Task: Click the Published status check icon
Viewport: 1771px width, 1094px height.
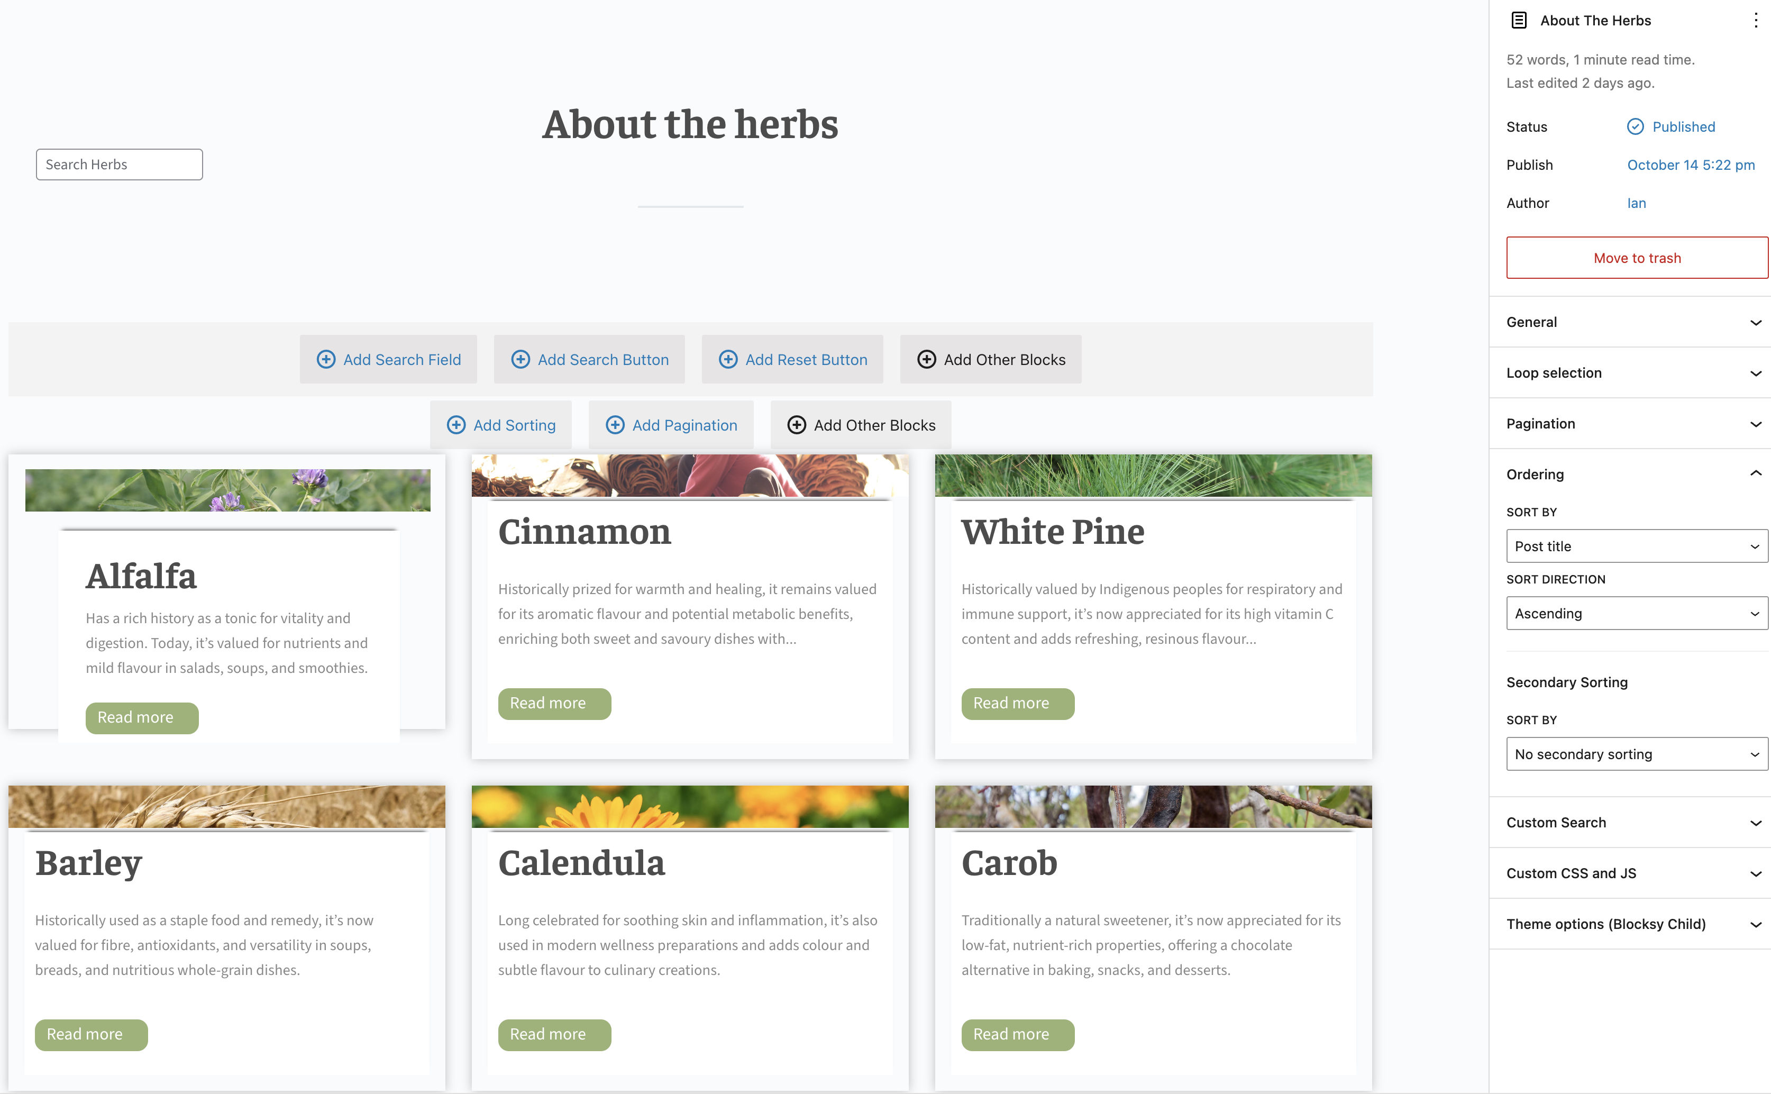Action: pyautogui.click(x=1635, y=126)
